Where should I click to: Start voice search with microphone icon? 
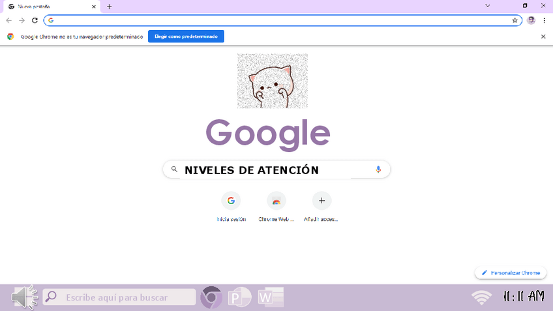(378, 170)
